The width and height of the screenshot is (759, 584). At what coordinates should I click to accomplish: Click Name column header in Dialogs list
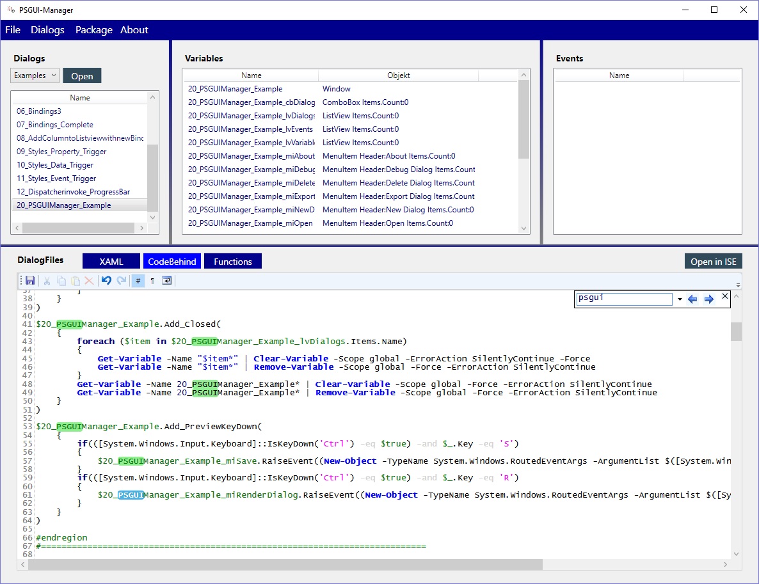pos(80,98)
